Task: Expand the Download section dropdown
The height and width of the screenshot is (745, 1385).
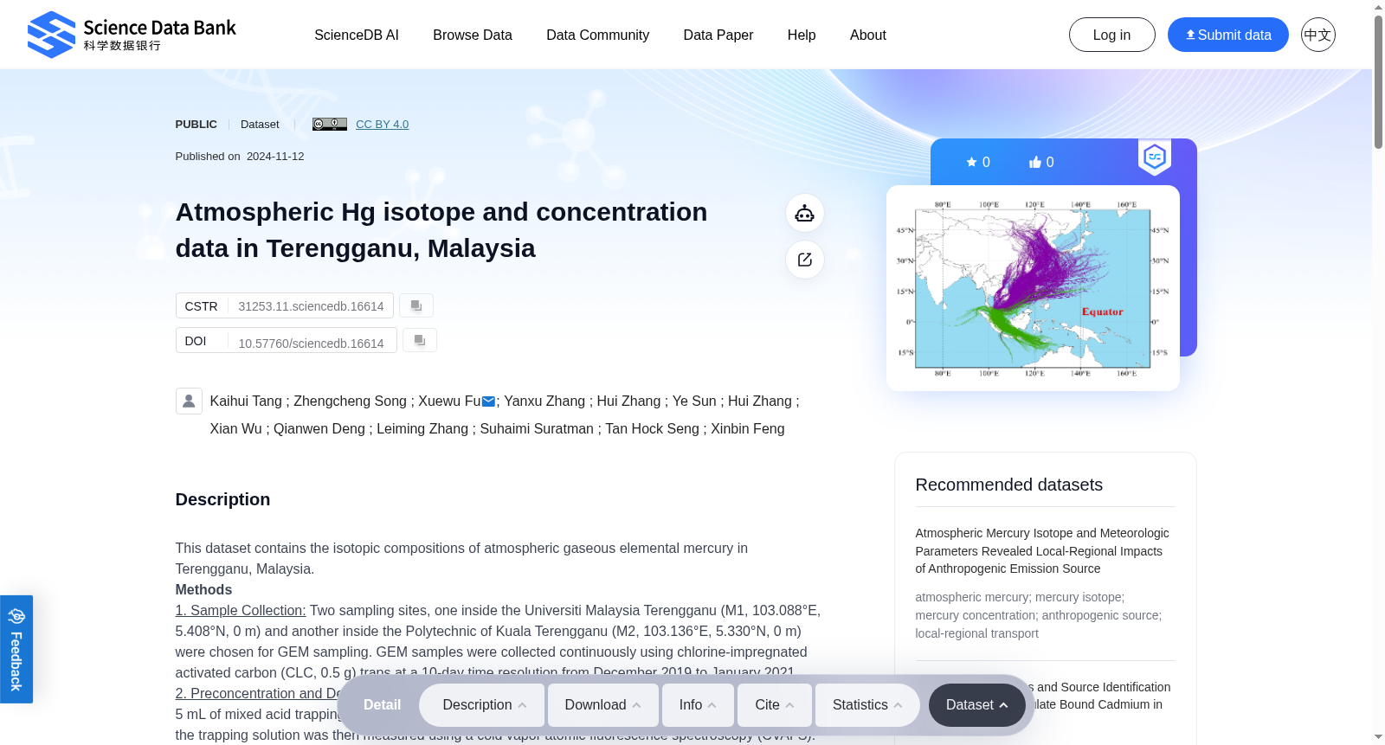Action: [603, 705]
